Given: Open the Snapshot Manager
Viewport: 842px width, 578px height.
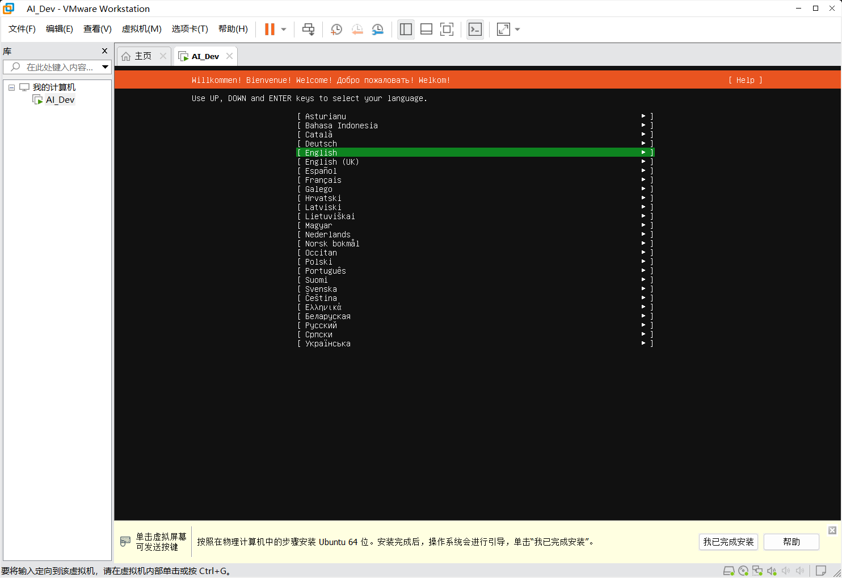Looking at the screenshot, I should 378,29.
